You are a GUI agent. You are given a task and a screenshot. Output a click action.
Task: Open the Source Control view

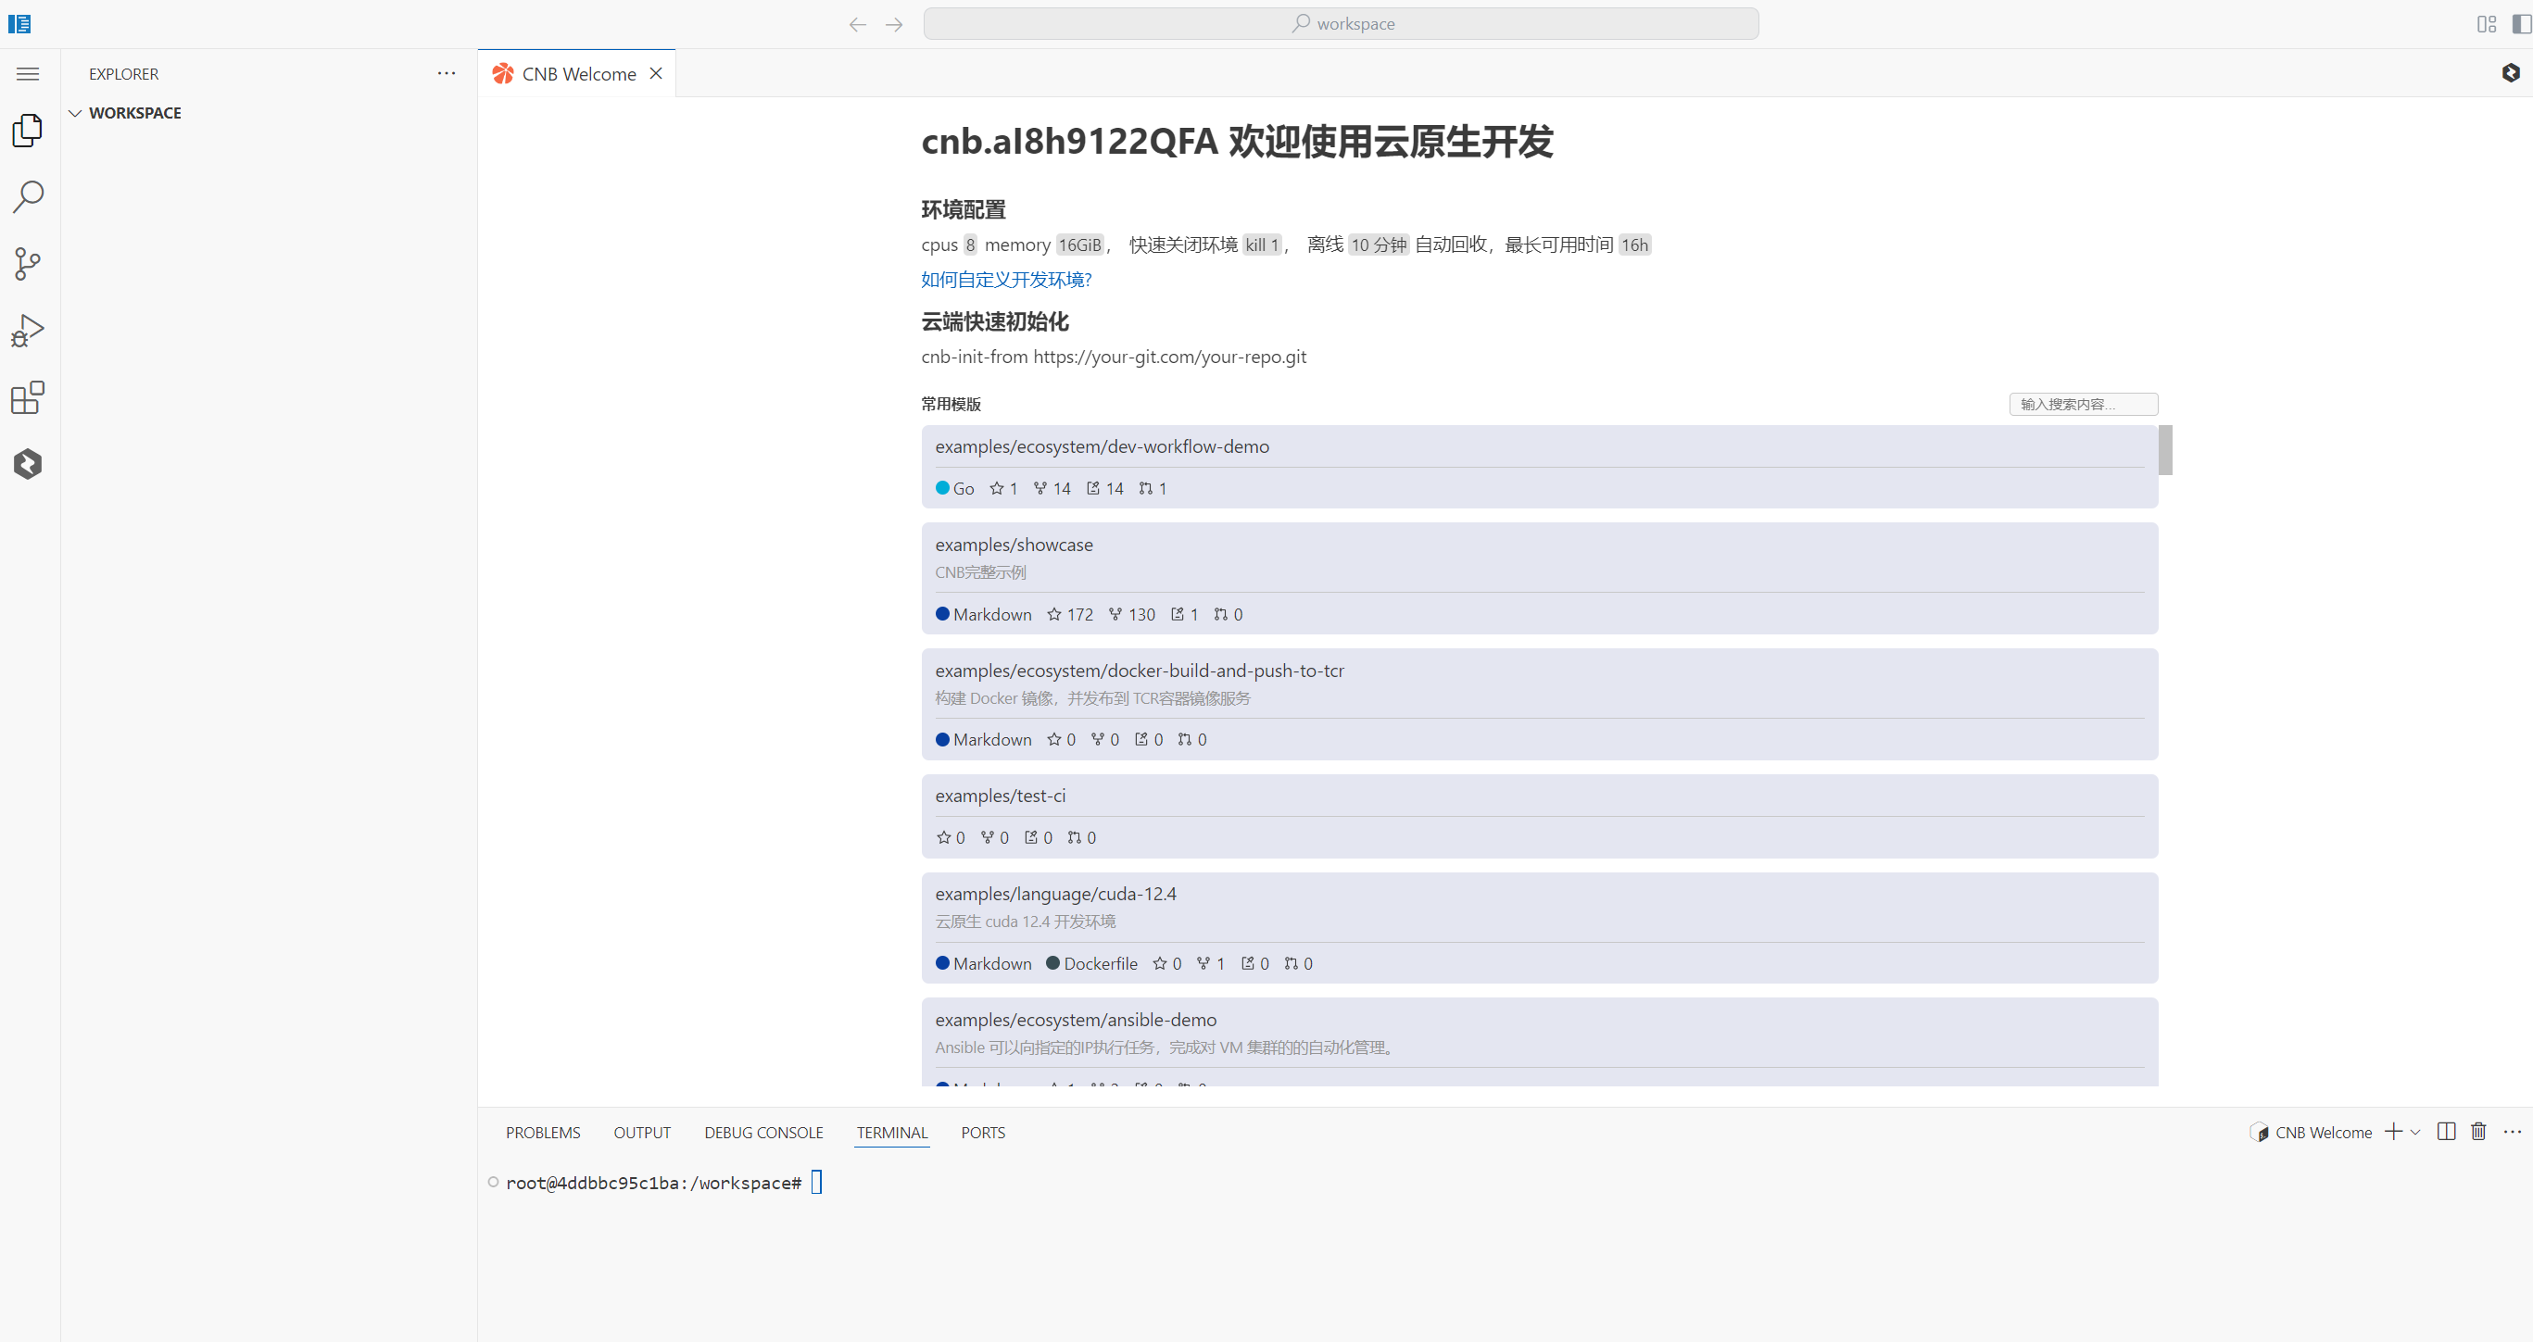(x=28, y=263)
